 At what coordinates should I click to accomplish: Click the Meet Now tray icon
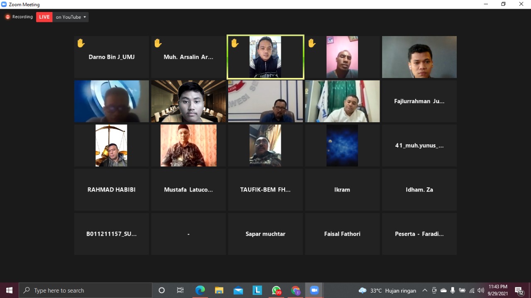434,291
